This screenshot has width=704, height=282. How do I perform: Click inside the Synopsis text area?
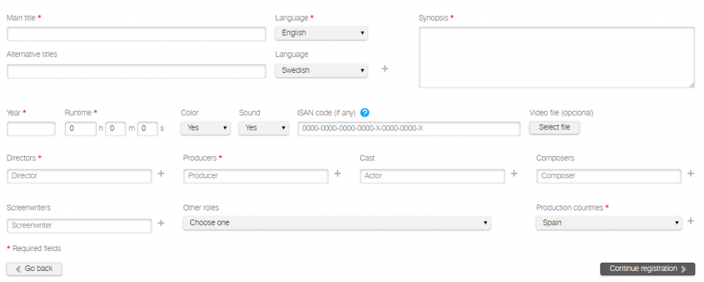[556, 58]
